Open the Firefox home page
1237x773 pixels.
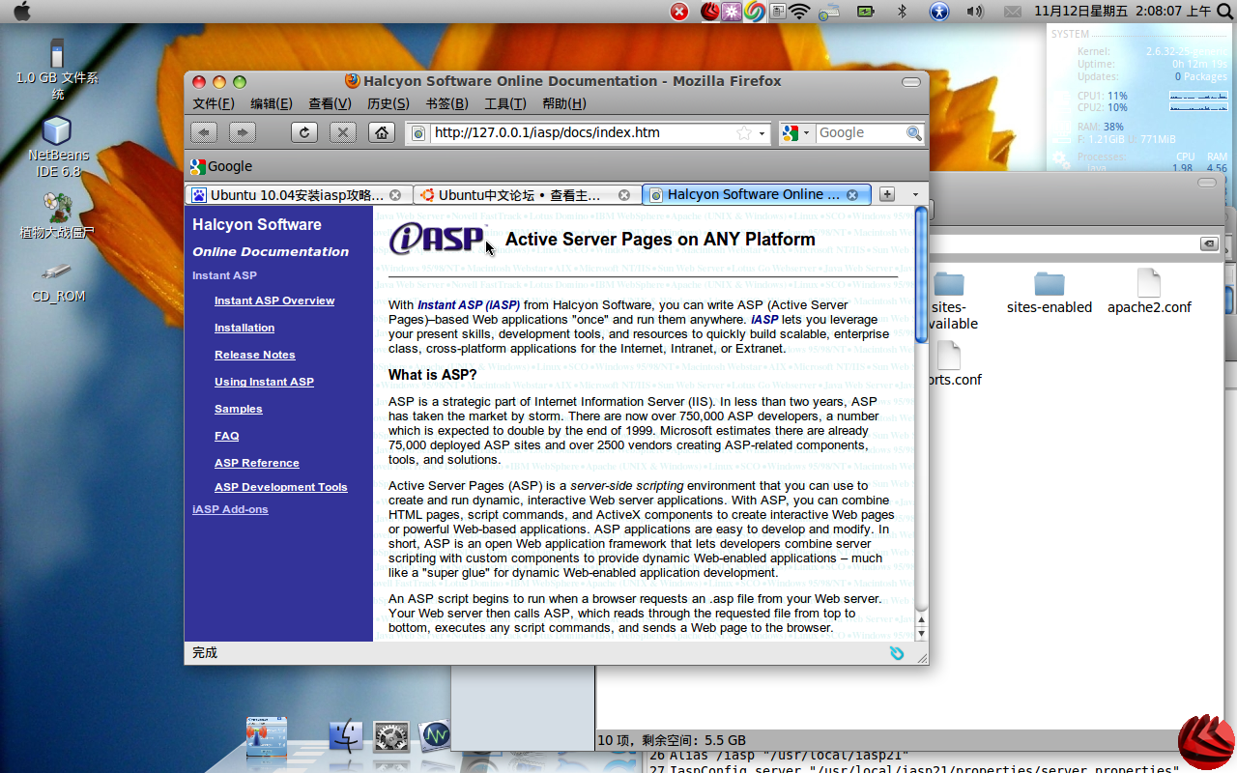click(382, 132)
